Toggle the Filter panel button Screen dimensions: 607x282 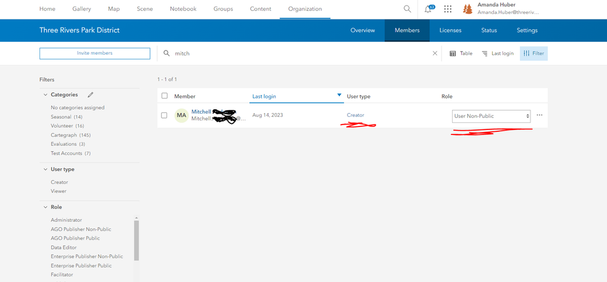[x=534, y=53]
